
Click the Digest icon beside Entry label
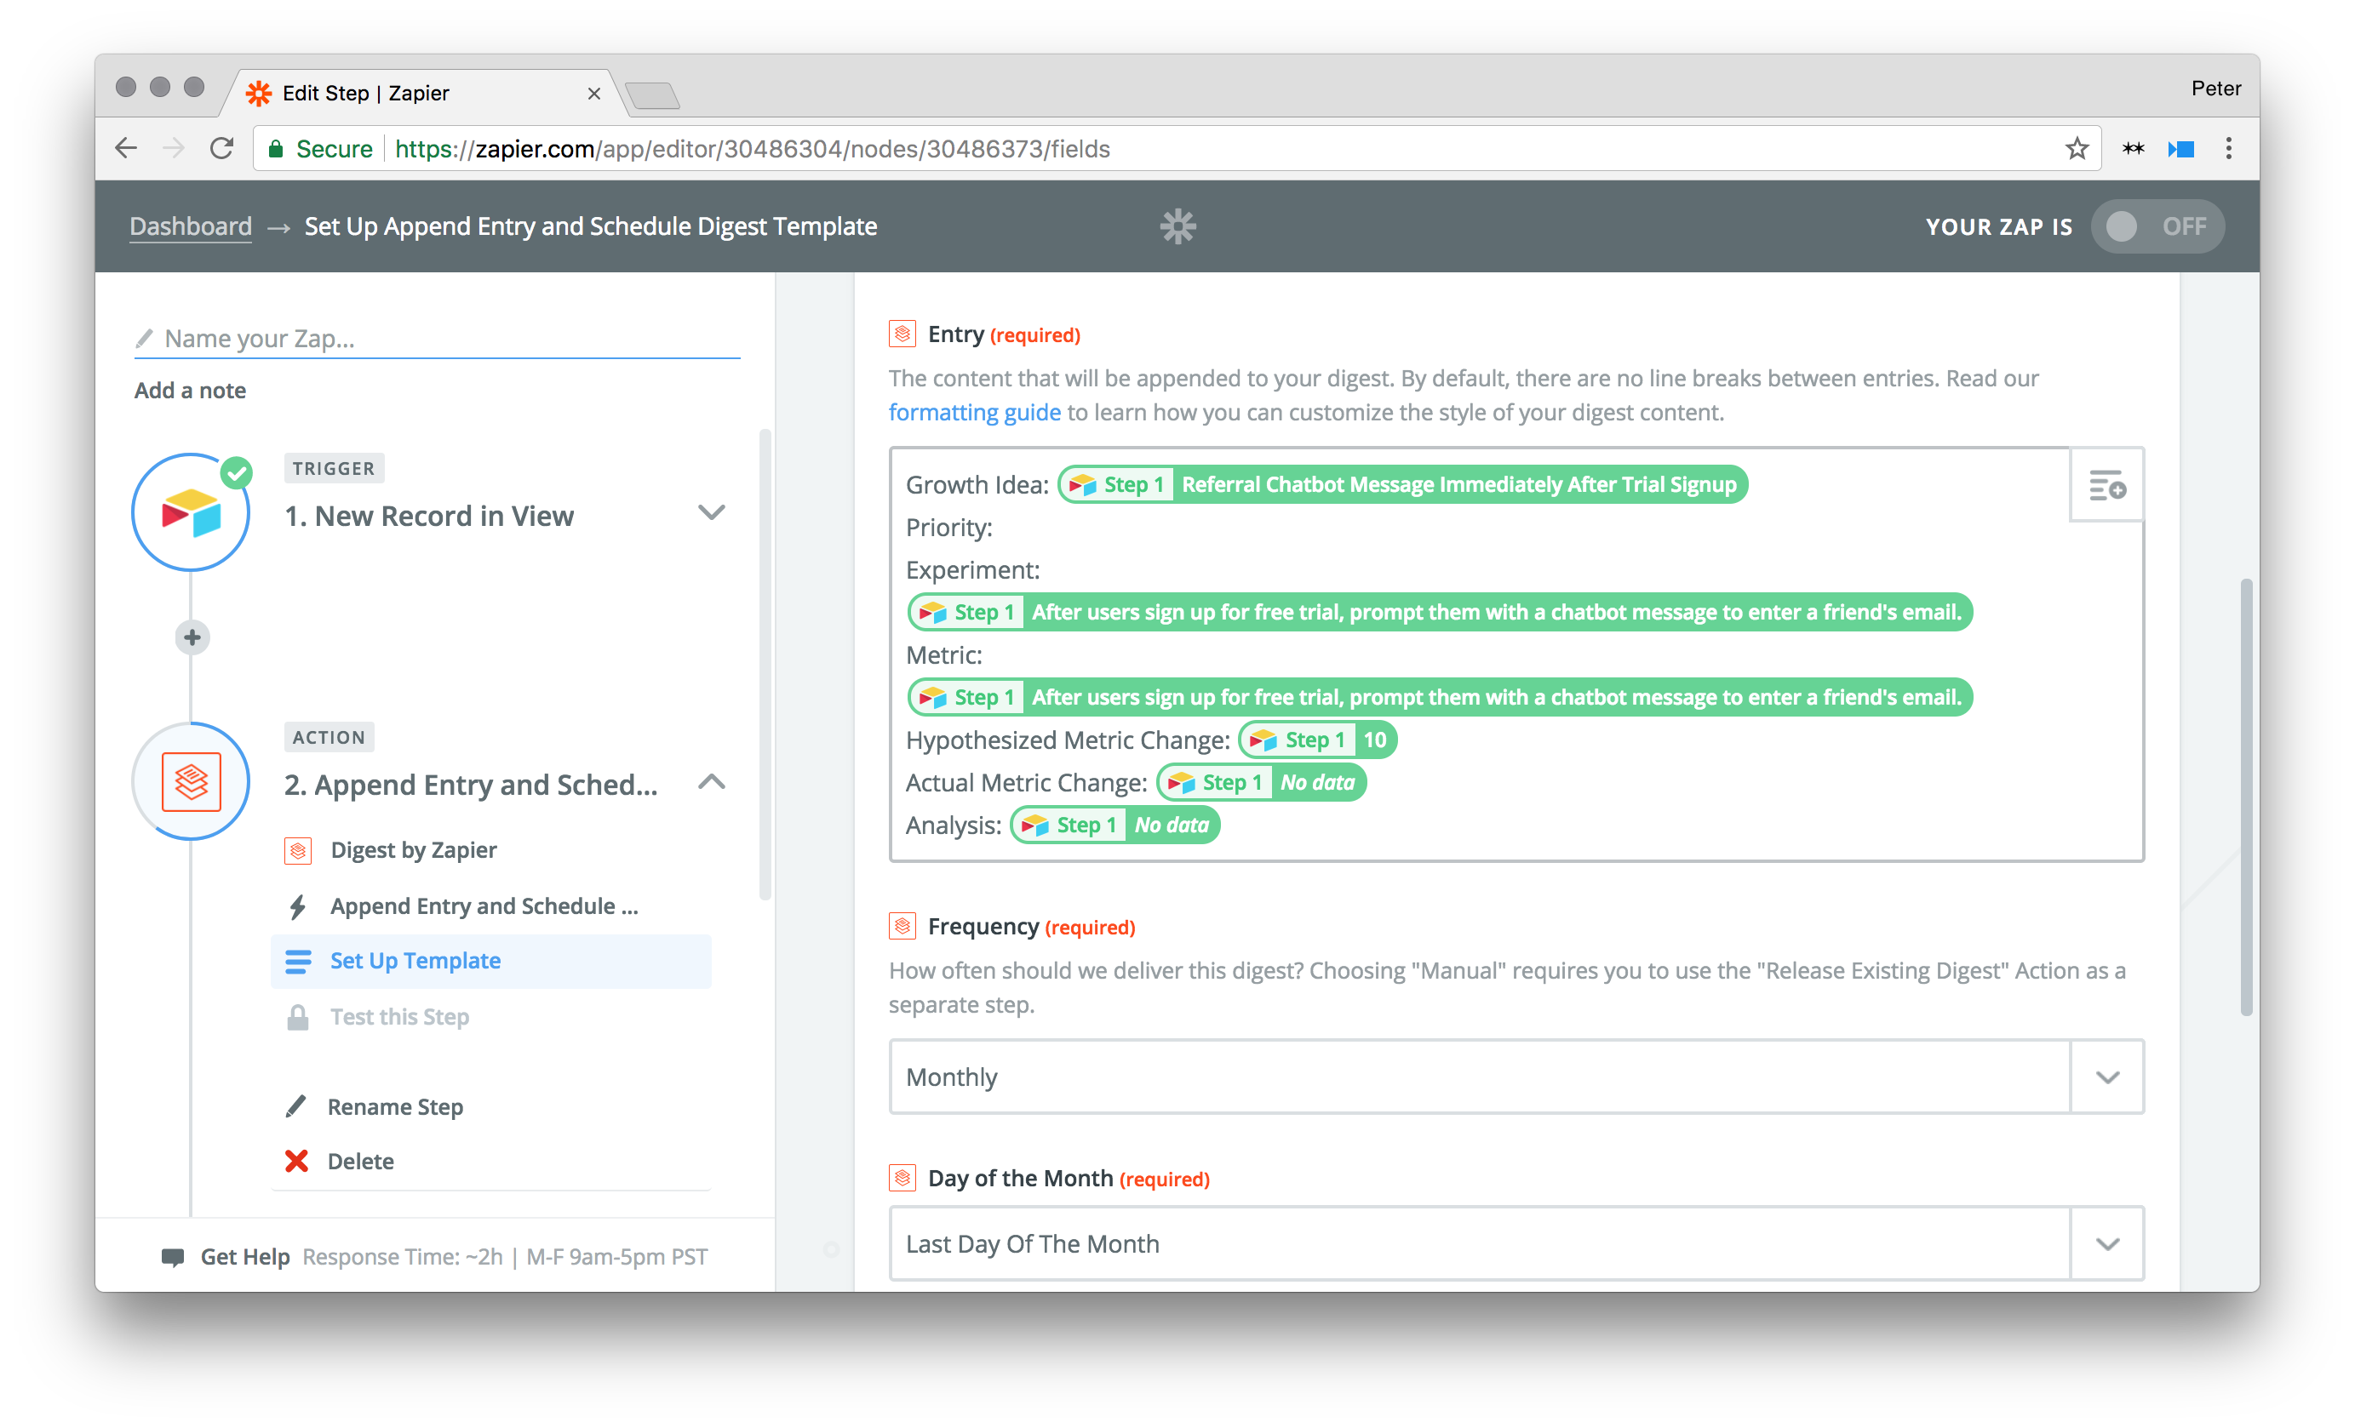click(x=902, y=334)
